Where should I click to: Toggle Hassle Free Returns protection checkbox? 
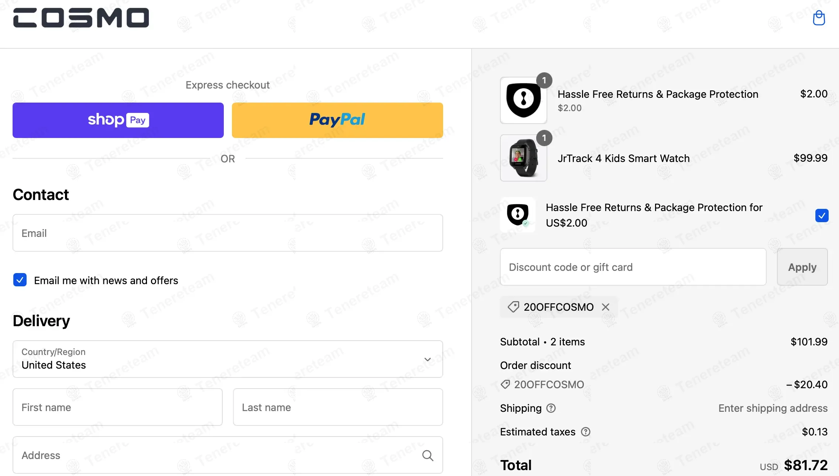(x=822, y=215)
